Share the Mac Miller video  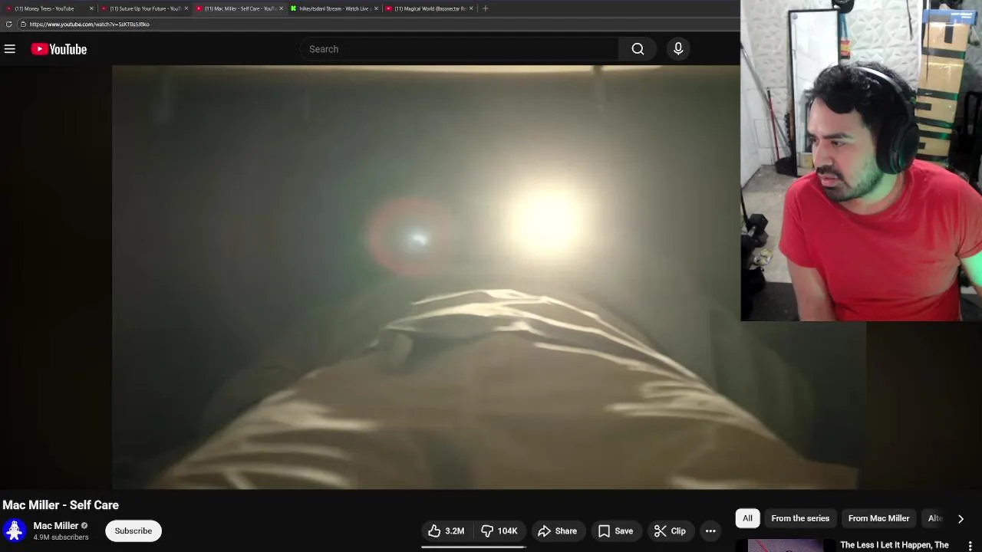pyautogui.click(x=558, y=531)
